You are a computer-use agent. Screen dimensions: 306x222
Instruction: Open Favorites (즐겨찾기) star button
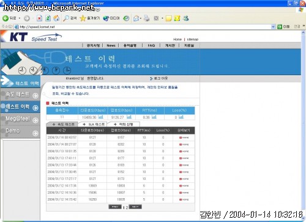point(90,18)
